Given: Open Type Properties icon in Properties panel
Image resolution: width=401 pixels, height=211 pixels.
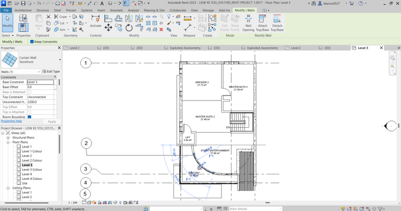Looking at the screenshot, I should (23, 18).
